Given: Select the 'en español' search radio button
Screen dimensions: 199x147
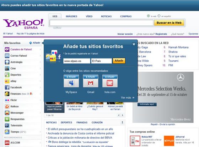Looking at the screenshot, I should click(159, 16).
